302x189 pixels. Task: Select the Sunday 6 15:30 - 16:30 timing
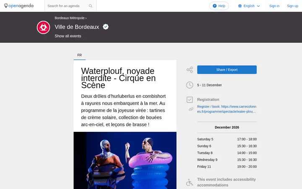click(x=226, y=146)
